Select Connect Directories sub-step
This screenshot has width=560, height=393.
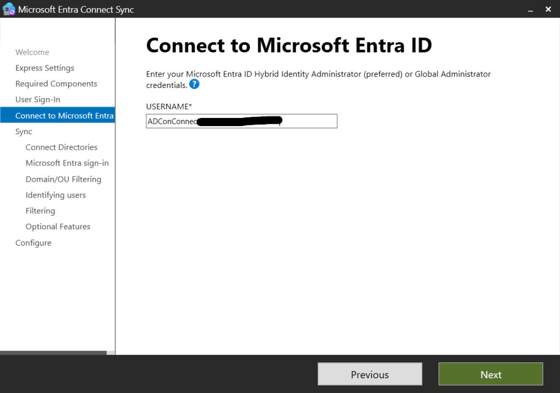click(x=61, y=147)
